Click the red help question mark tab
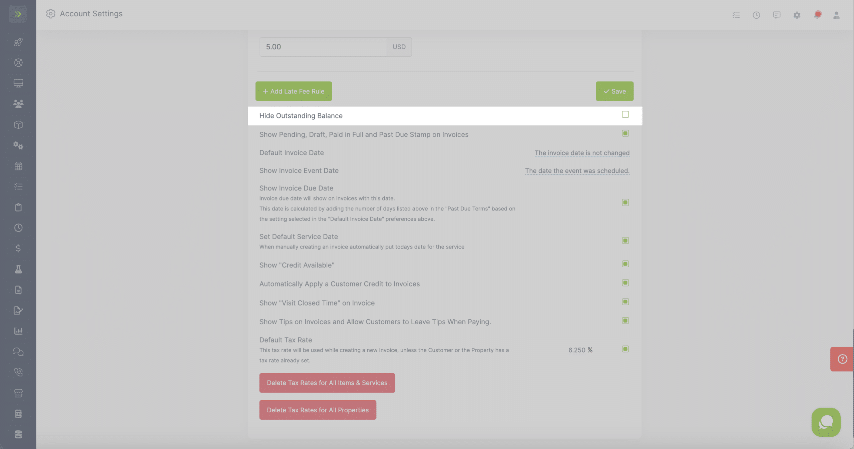 [842, 359]
